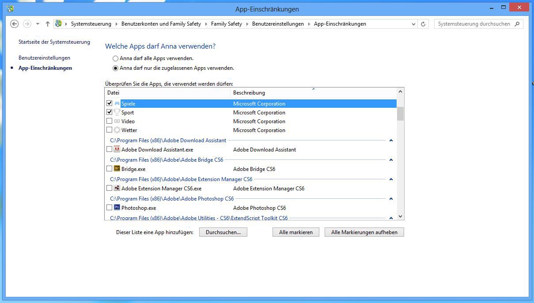Collapse the Adobe Bridge CS6 group

[x=391, y=160]
